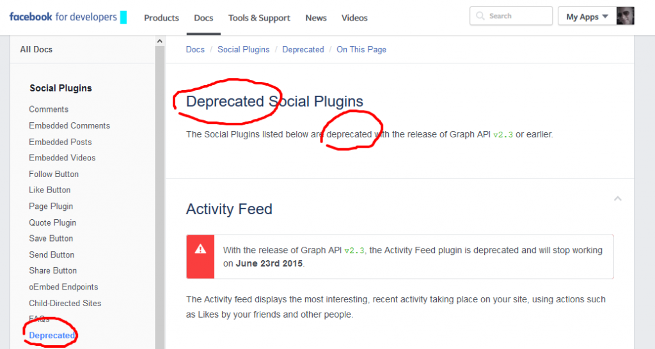Click v2.3 link in intro paragraph
This screenshot has height=349, width=655.
(x=503, y=135)
